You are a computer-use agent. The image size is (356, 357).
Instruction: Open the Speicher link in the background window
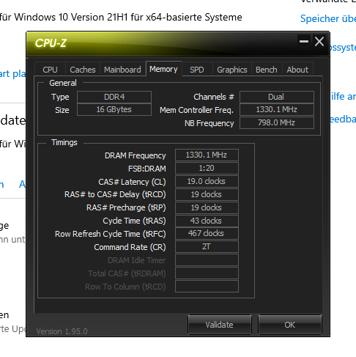point(328,18)
